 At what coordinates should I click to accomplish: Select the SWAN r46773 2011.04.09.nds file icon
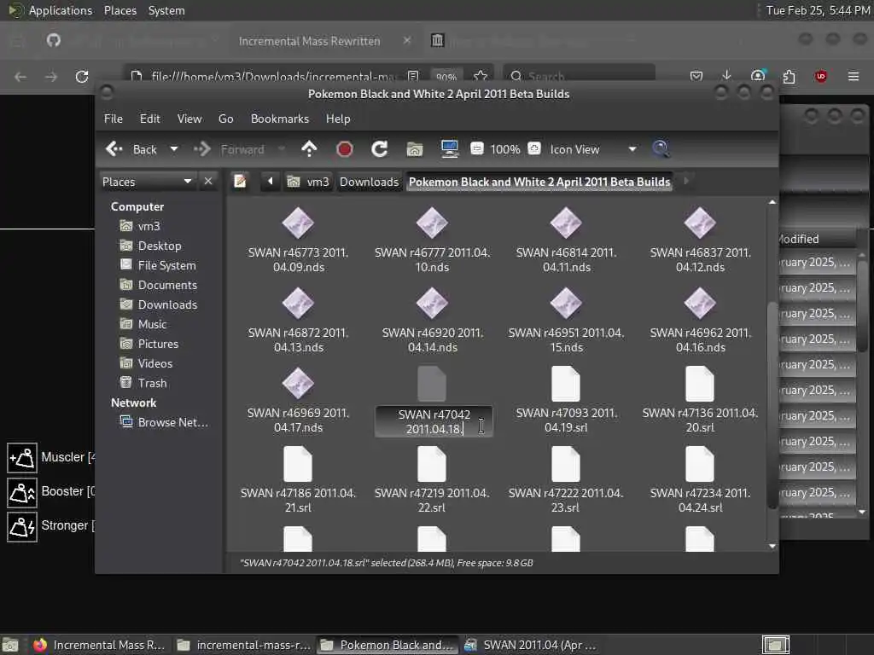click(x=298, y=223)
